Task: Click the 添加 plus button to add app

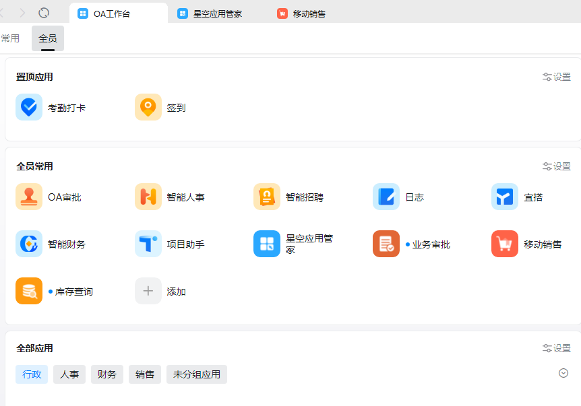Action: (148, 292)
